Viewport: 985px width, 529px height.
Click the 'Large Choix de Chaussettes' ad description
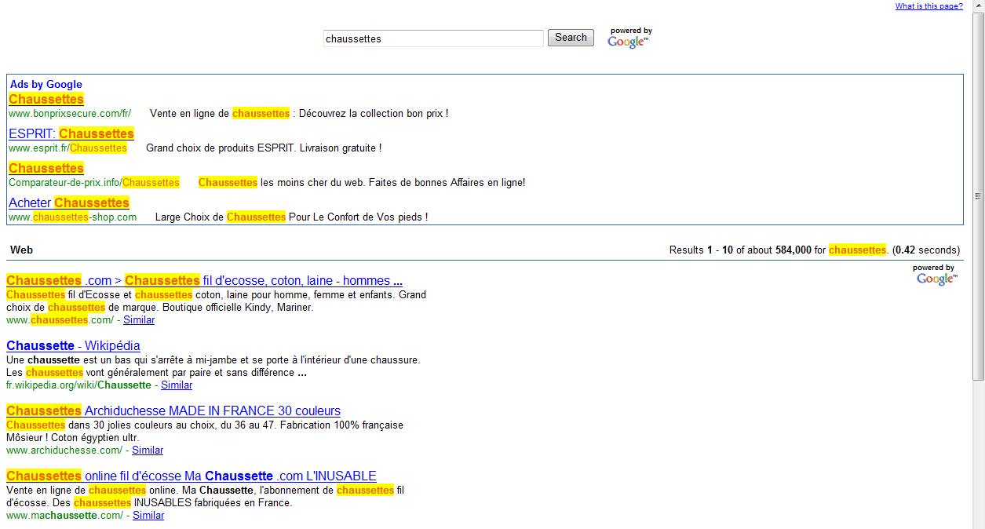(x=292, y=217)
